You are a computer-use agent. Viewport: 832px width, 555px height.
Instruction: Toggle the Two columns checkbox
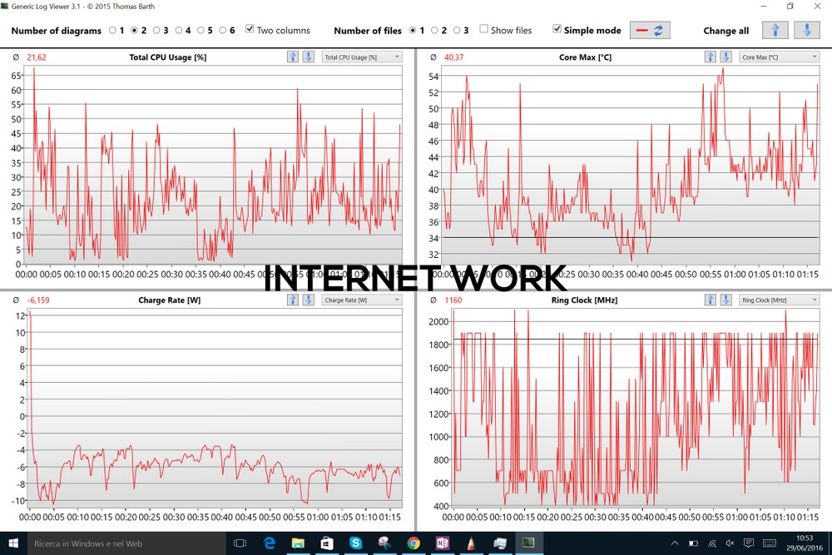(x=250, y=30)
